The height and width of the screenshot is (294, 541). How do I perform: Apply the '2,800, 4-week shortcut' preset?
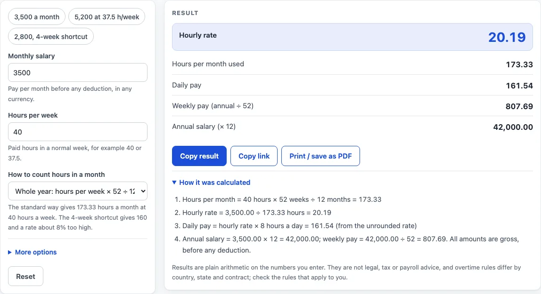click(x=51, y=37)
